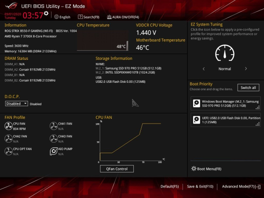Click the 804 RPM fan speed value
Viewport: 264px width, 198px height.
(19, 129)
